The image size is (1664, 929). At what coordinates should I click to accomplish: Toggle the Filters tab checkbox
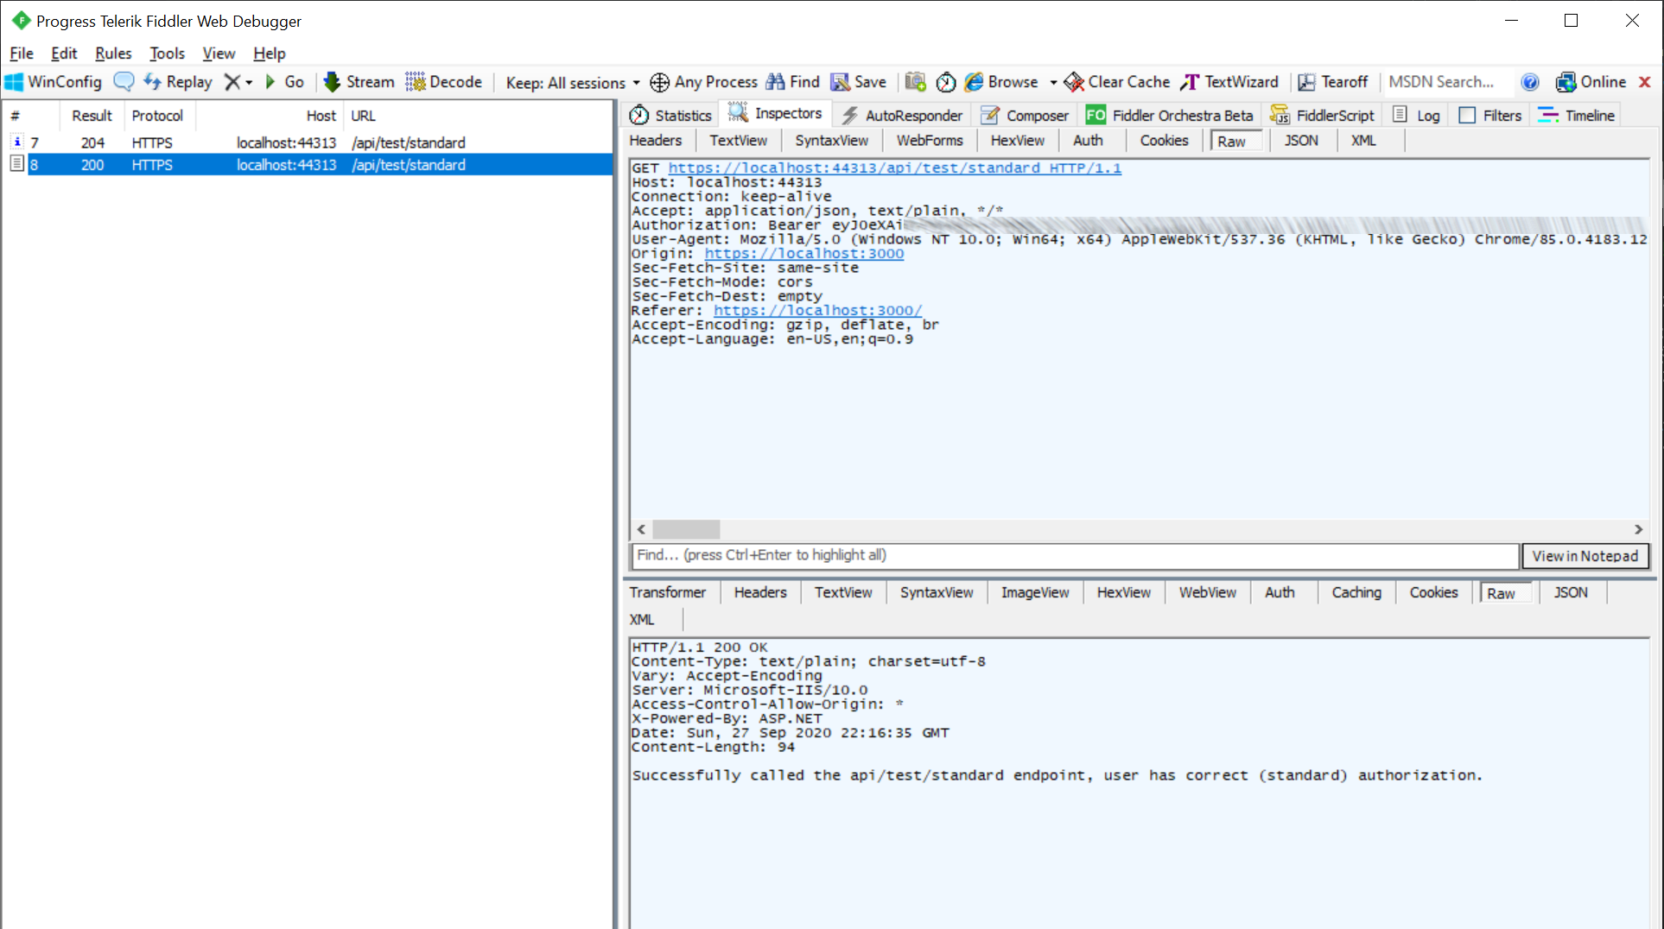[x=1467, y=116]
